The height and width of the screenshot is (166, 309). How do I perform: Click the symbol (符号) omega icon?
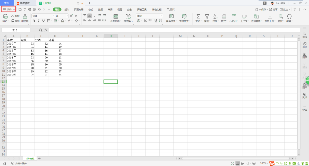coord(289,16)
